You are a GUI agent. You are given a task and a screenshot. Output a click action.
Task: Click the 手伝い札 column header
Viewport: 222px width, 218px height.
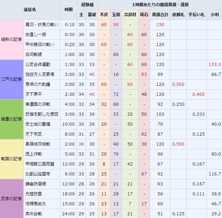(x=196, y=14)
